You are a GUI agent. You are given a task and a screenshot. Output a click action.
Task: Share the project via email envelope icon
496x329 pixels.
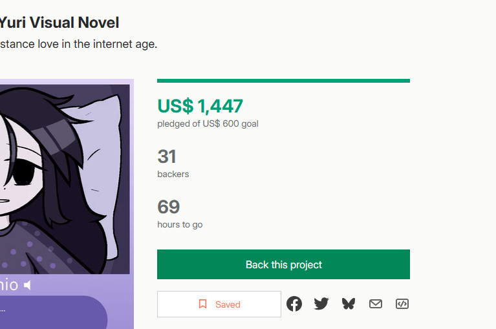[x=376, y=304]
